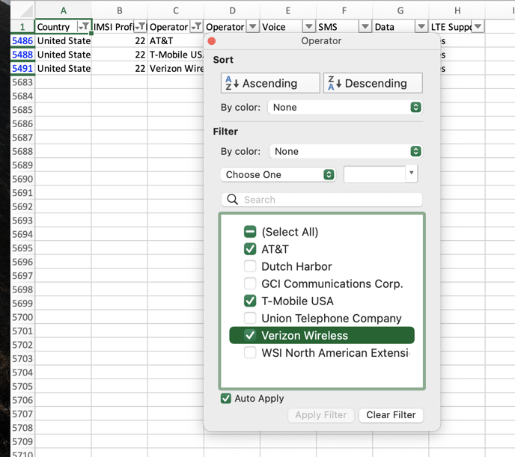Image resolution: width=515 pixels, height=457 pixels.
Task: Open the Choose One condition dropdown
Action: click(278, 174)
